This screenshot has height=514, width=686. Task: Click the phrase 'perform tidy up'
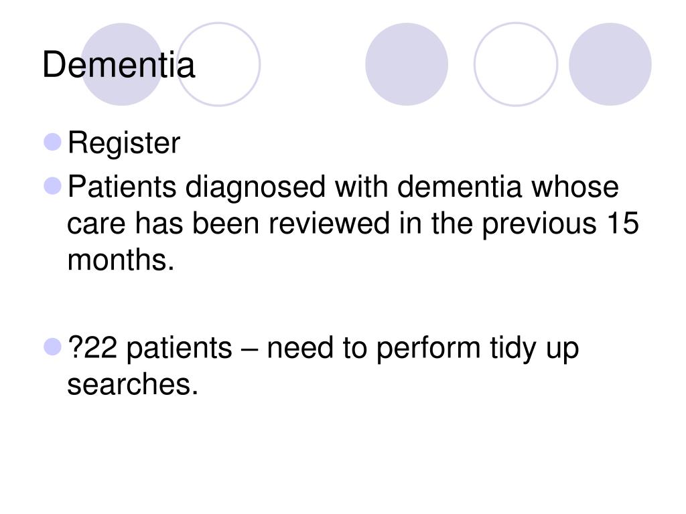tap(477, 349)
